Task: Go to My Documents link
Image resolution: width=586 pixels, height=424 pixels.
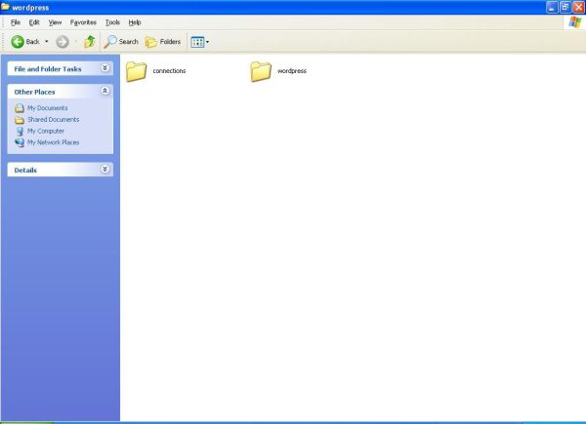Action: (x=48, y=108)
